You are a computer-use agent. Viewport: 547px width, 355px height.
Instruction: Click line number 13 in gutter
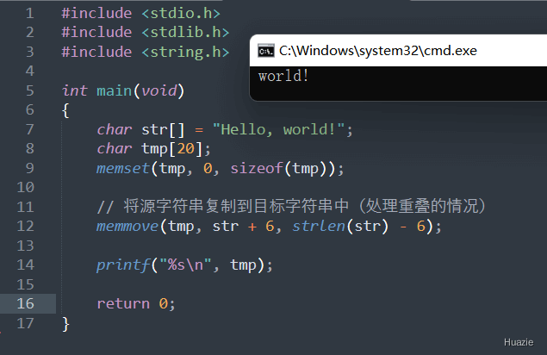point(26,246)
